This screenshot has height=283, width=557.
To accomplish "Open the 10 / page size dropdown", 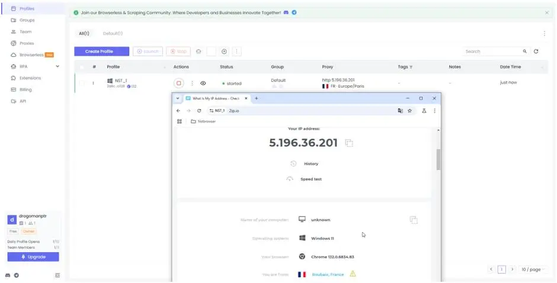I will click(x=533, y=269).
